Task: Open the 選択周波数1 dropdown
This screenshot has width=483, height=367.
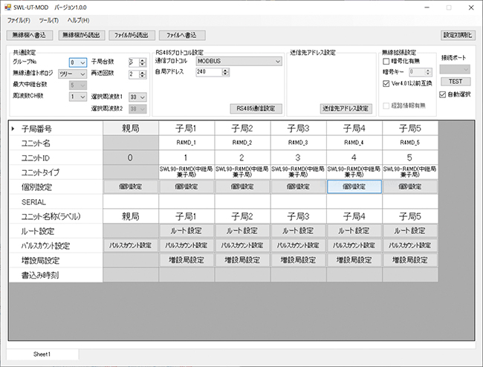Action: click(x=137, y=97)
